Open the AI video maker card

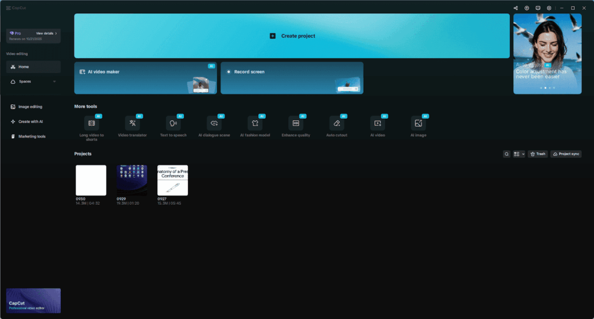pyautogui.click(x=146, y=78)
